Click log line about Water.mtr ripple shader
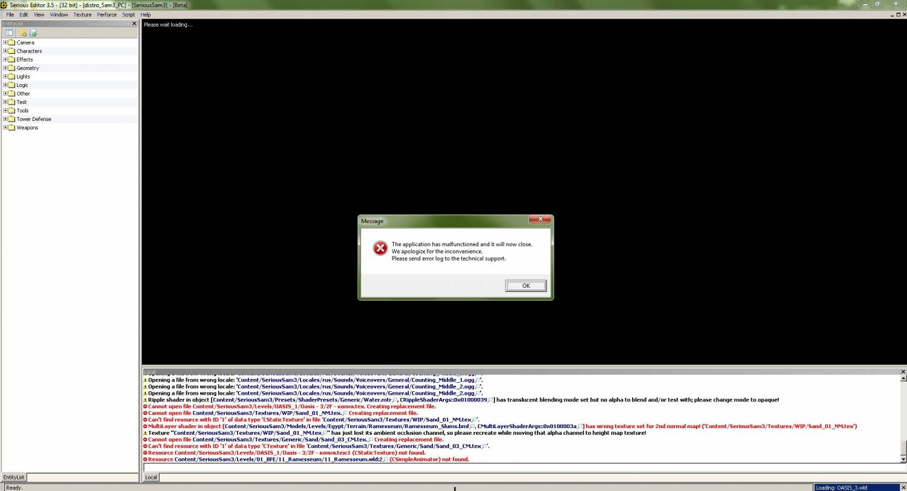Viewport: 907px width, 491px height. pyautogui.click(x=461, y=400)
